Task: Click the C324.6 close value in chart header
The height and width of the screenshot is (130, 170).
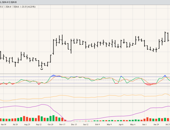Action: 15,7
